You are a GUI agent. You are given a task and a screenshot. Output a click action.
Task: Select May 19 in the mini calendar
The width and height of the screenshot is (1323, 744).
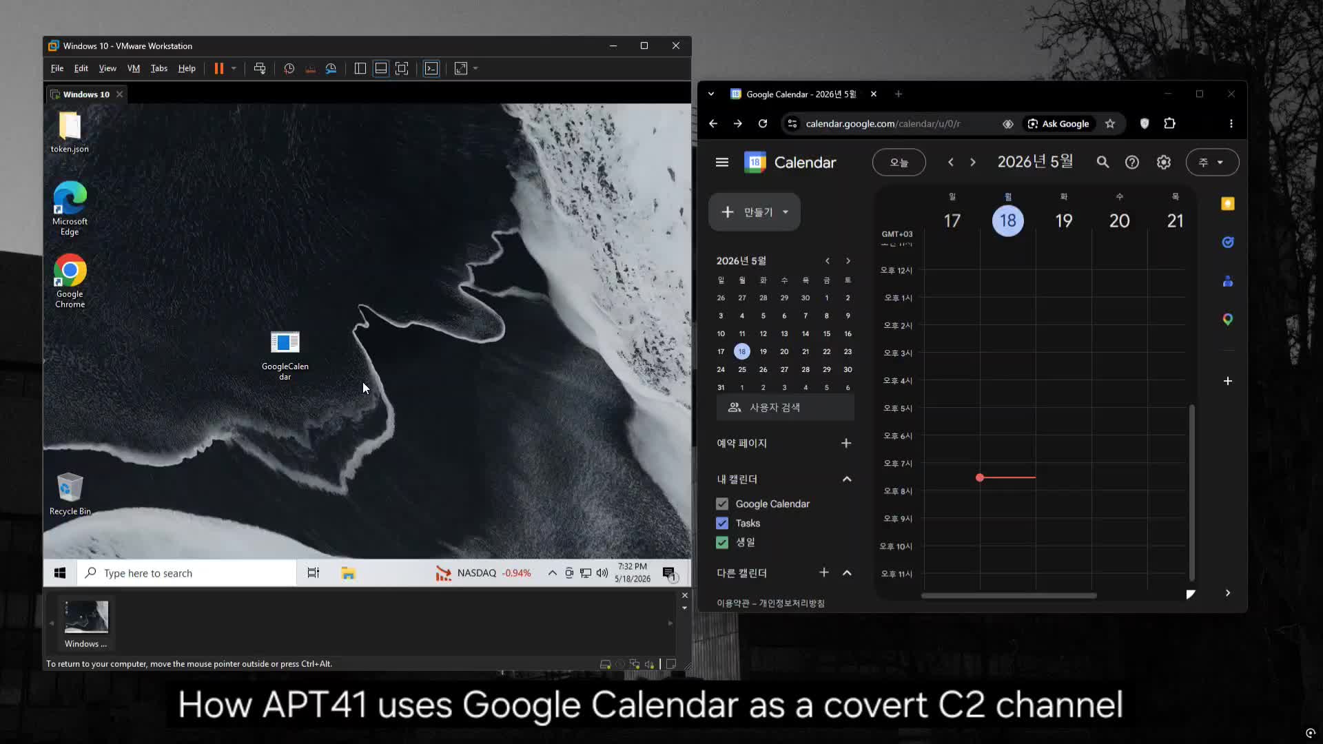[763, 352]
